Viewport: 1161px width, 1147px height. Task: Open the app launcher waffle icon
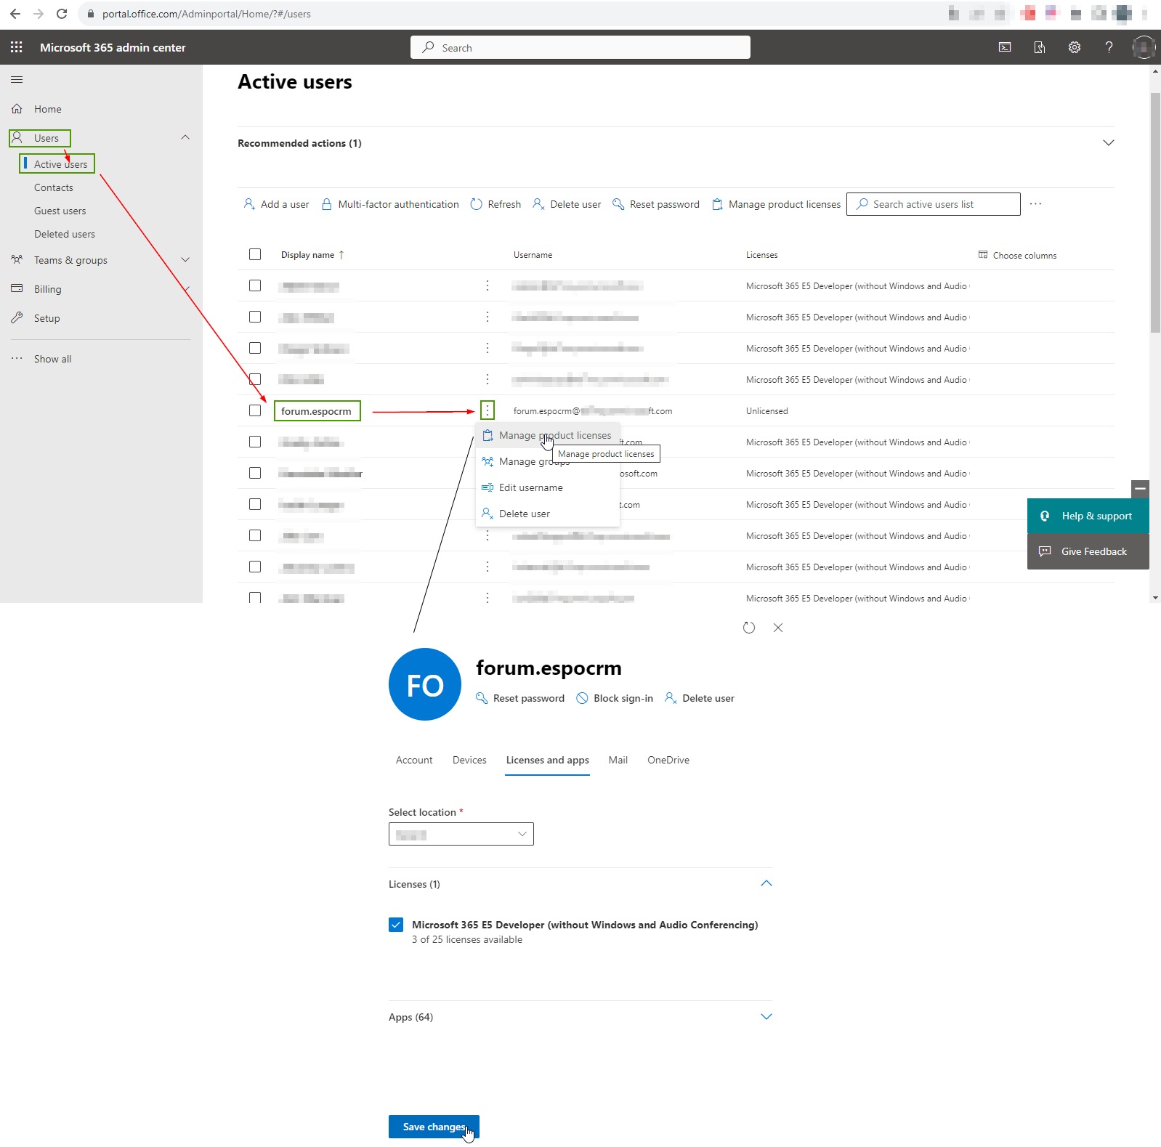(x=16, y=47)
